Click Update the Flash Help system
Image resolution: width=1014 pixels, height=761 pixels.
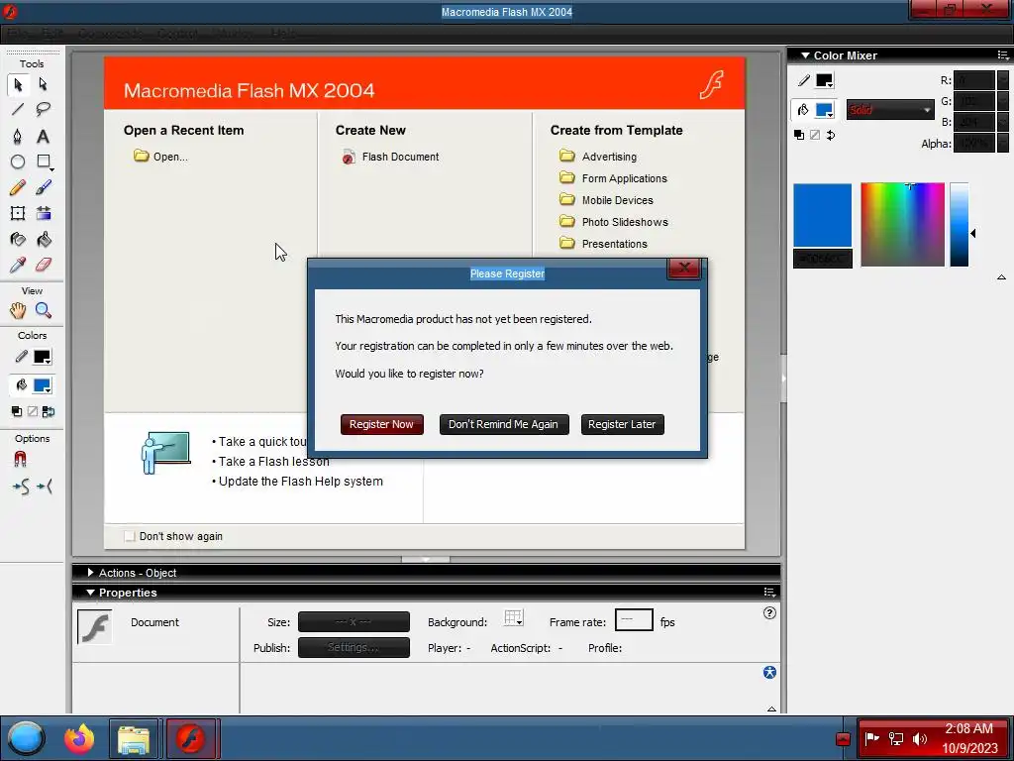pos(301,482)
